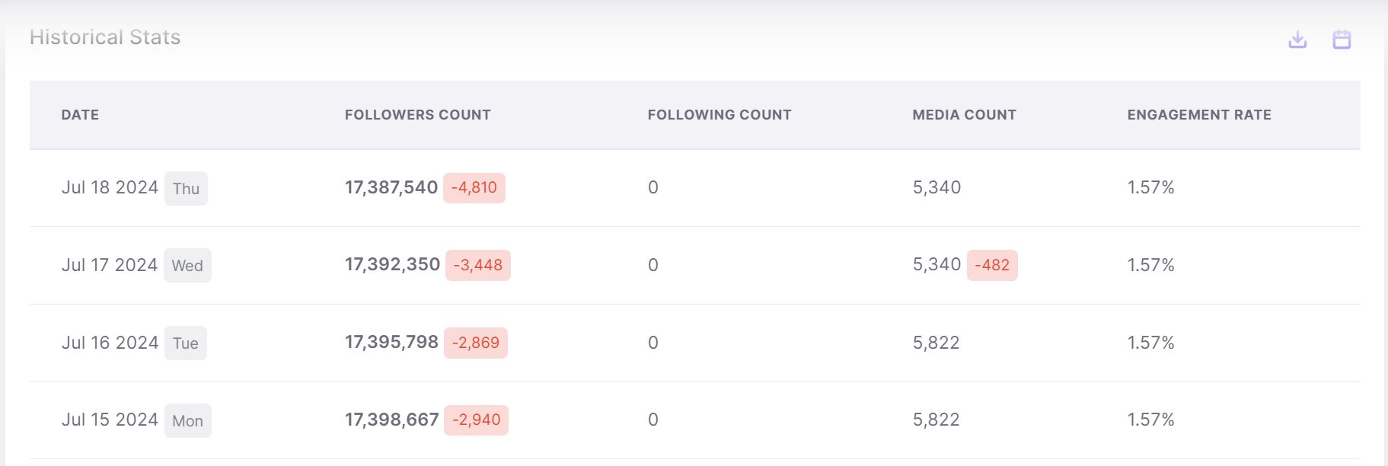Click the DATE column header

(80, 115)
